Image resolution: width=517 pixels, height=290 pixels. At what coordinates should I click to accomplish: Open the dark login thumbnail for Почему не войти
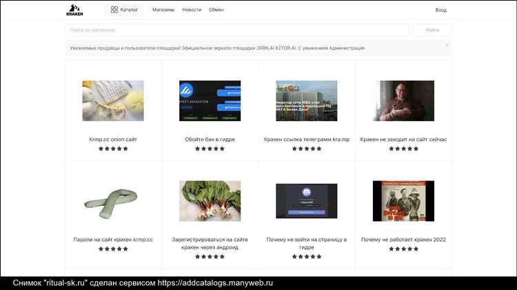306,201
